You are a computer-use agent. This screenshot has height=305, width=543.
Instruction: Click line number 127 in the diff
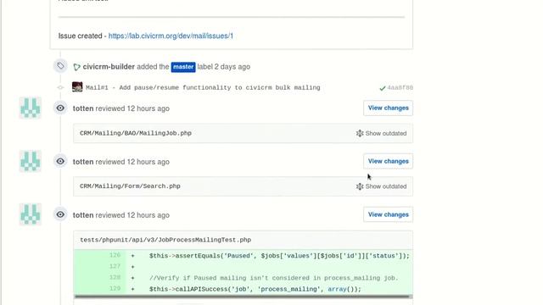(115, 266)
